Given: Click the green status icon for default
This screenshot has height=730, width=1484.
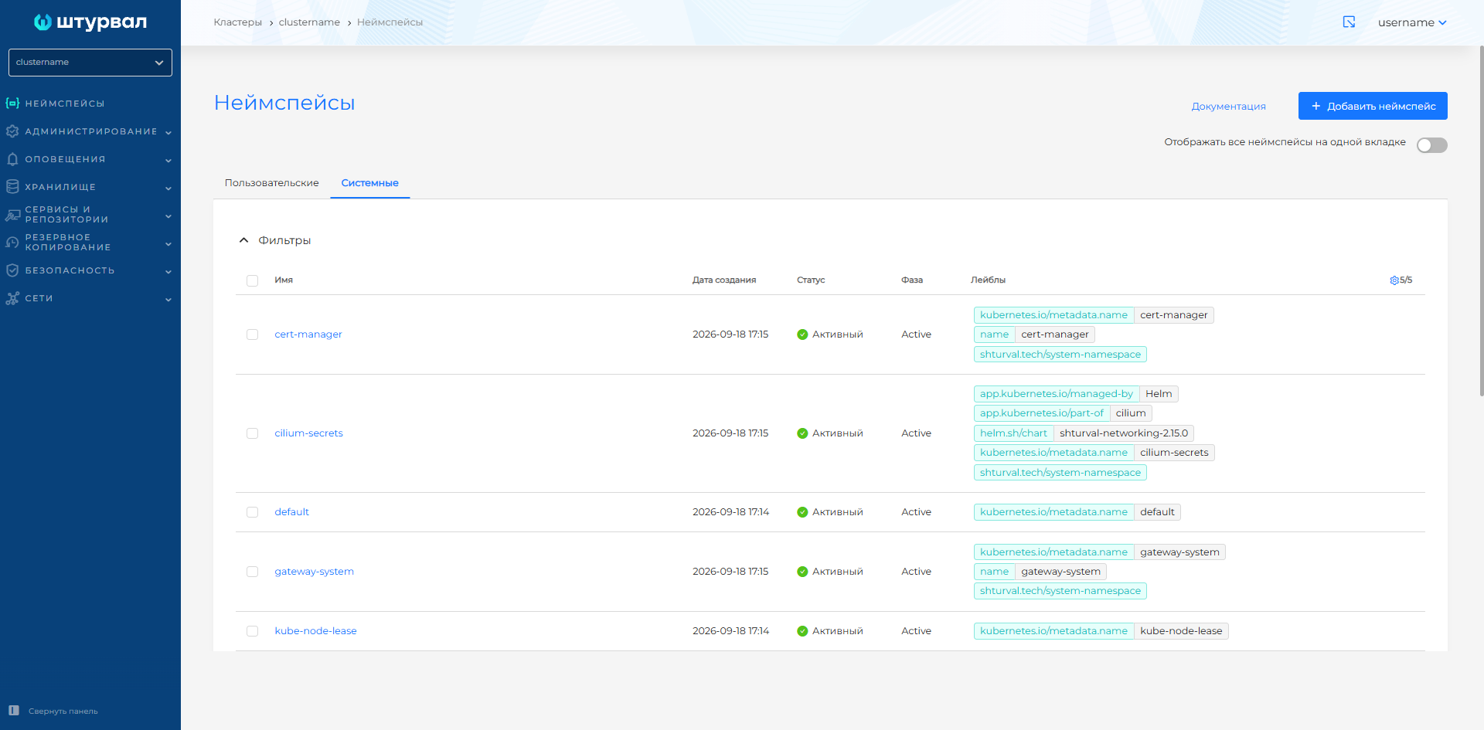Looking at the screenshot, I should 802,512.
